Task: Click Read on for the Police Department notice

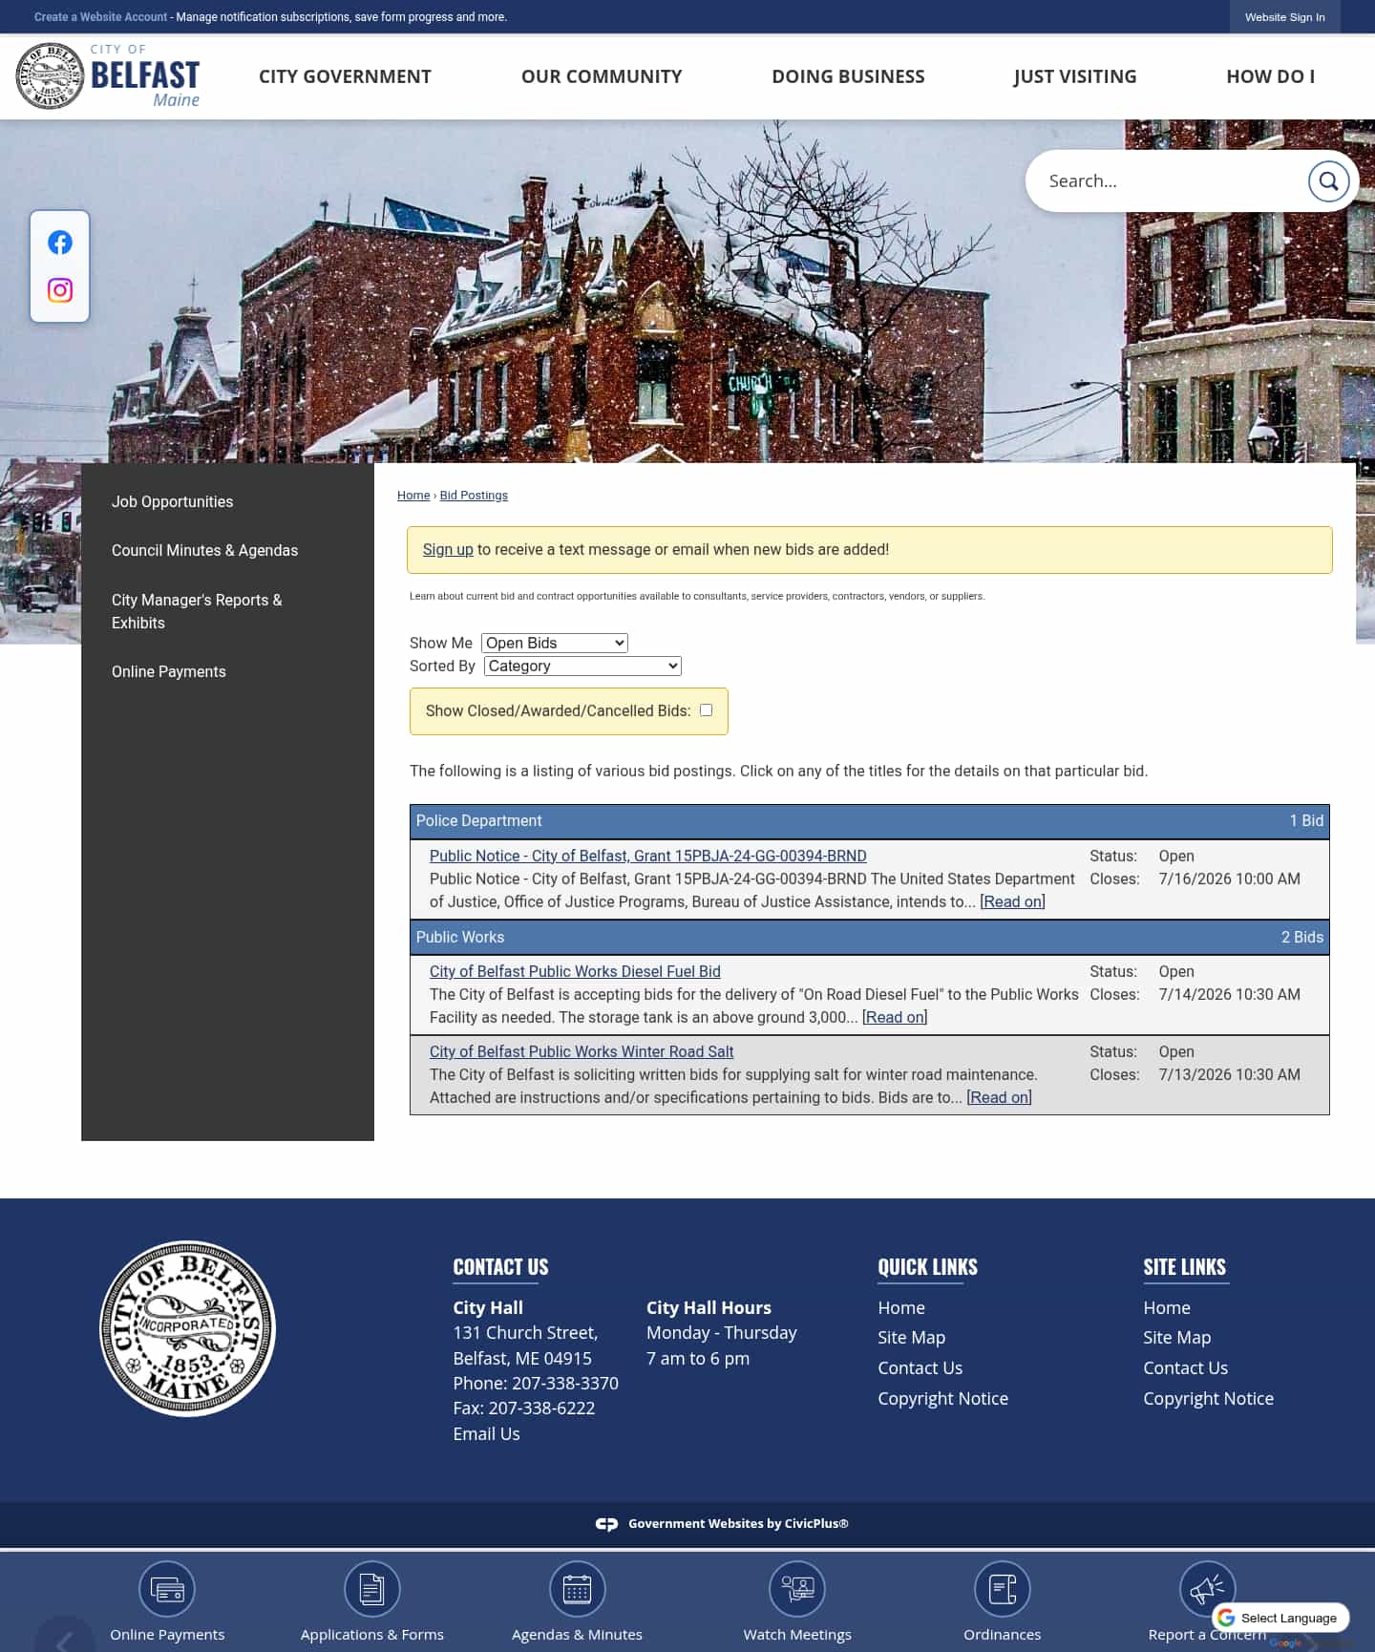Action: click(1012, 901)
